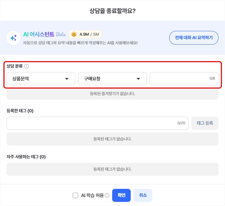225x206 pixels.
Task: Click the Beta label next to AI 어시스턴트
Action: [x=61, y=34]
